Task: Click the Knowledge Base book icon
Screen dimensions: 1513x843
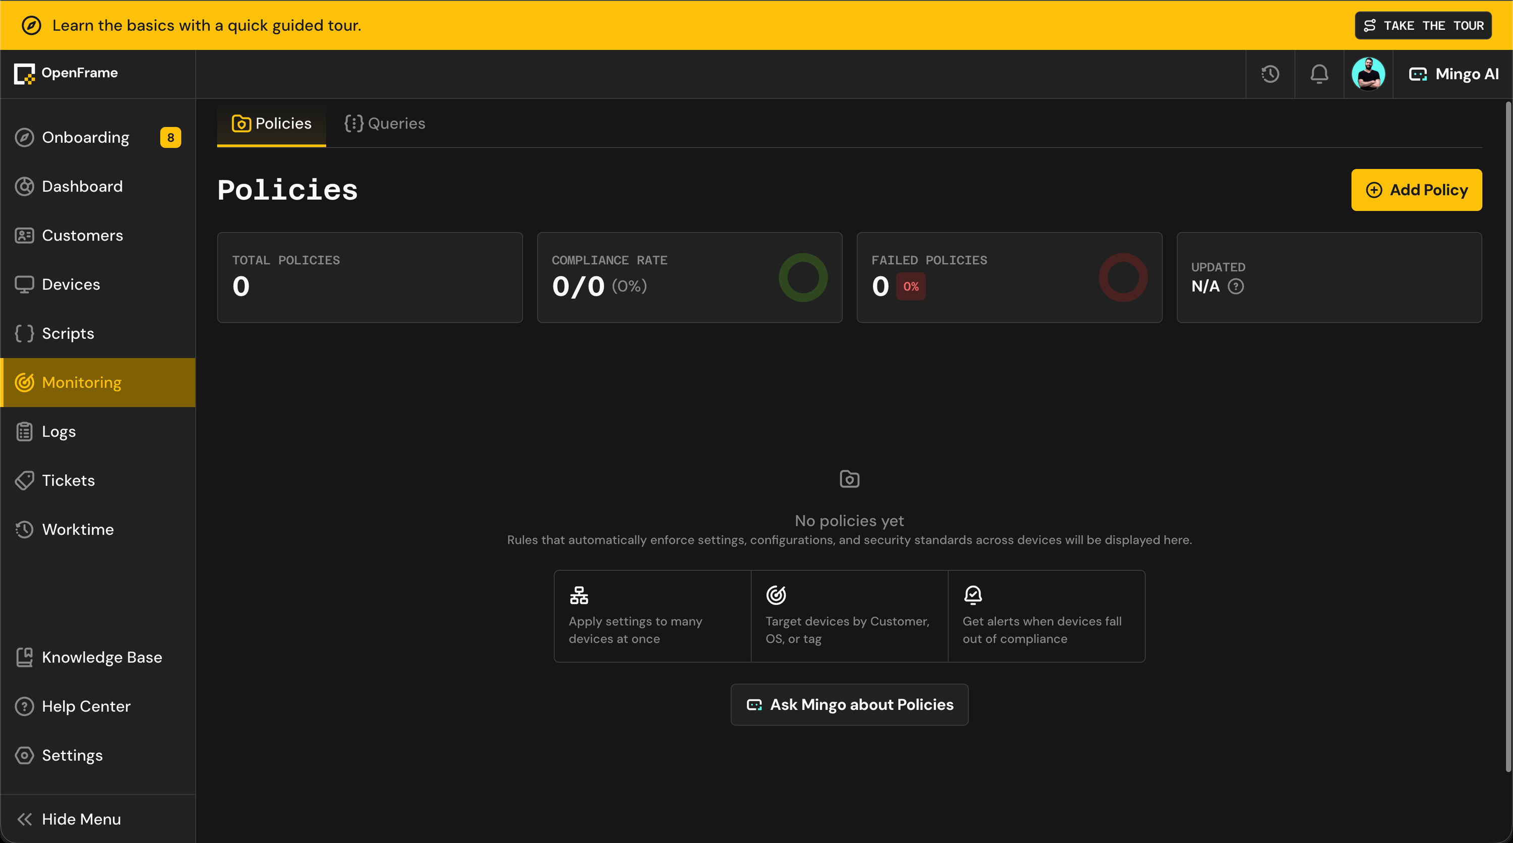Action: point(24,657)
